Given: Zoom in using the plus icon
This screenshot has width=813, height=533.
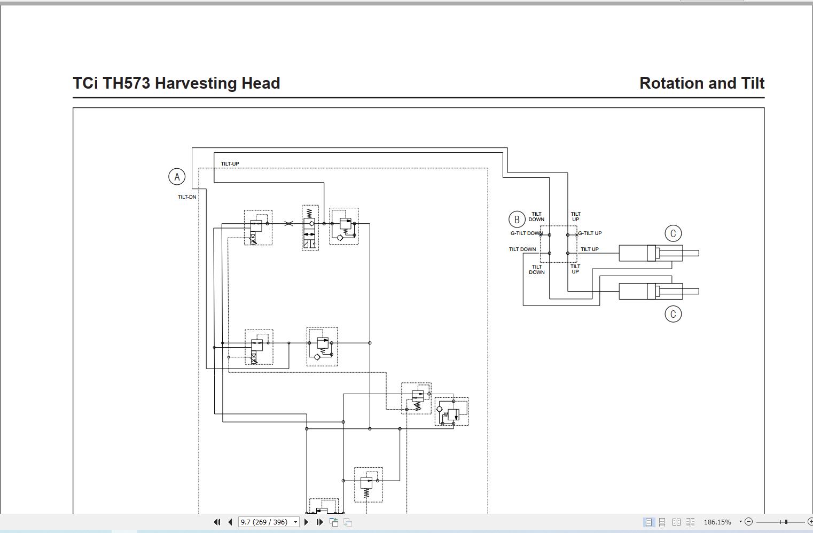Looking at the screenshot, I should tap(810, 521).
